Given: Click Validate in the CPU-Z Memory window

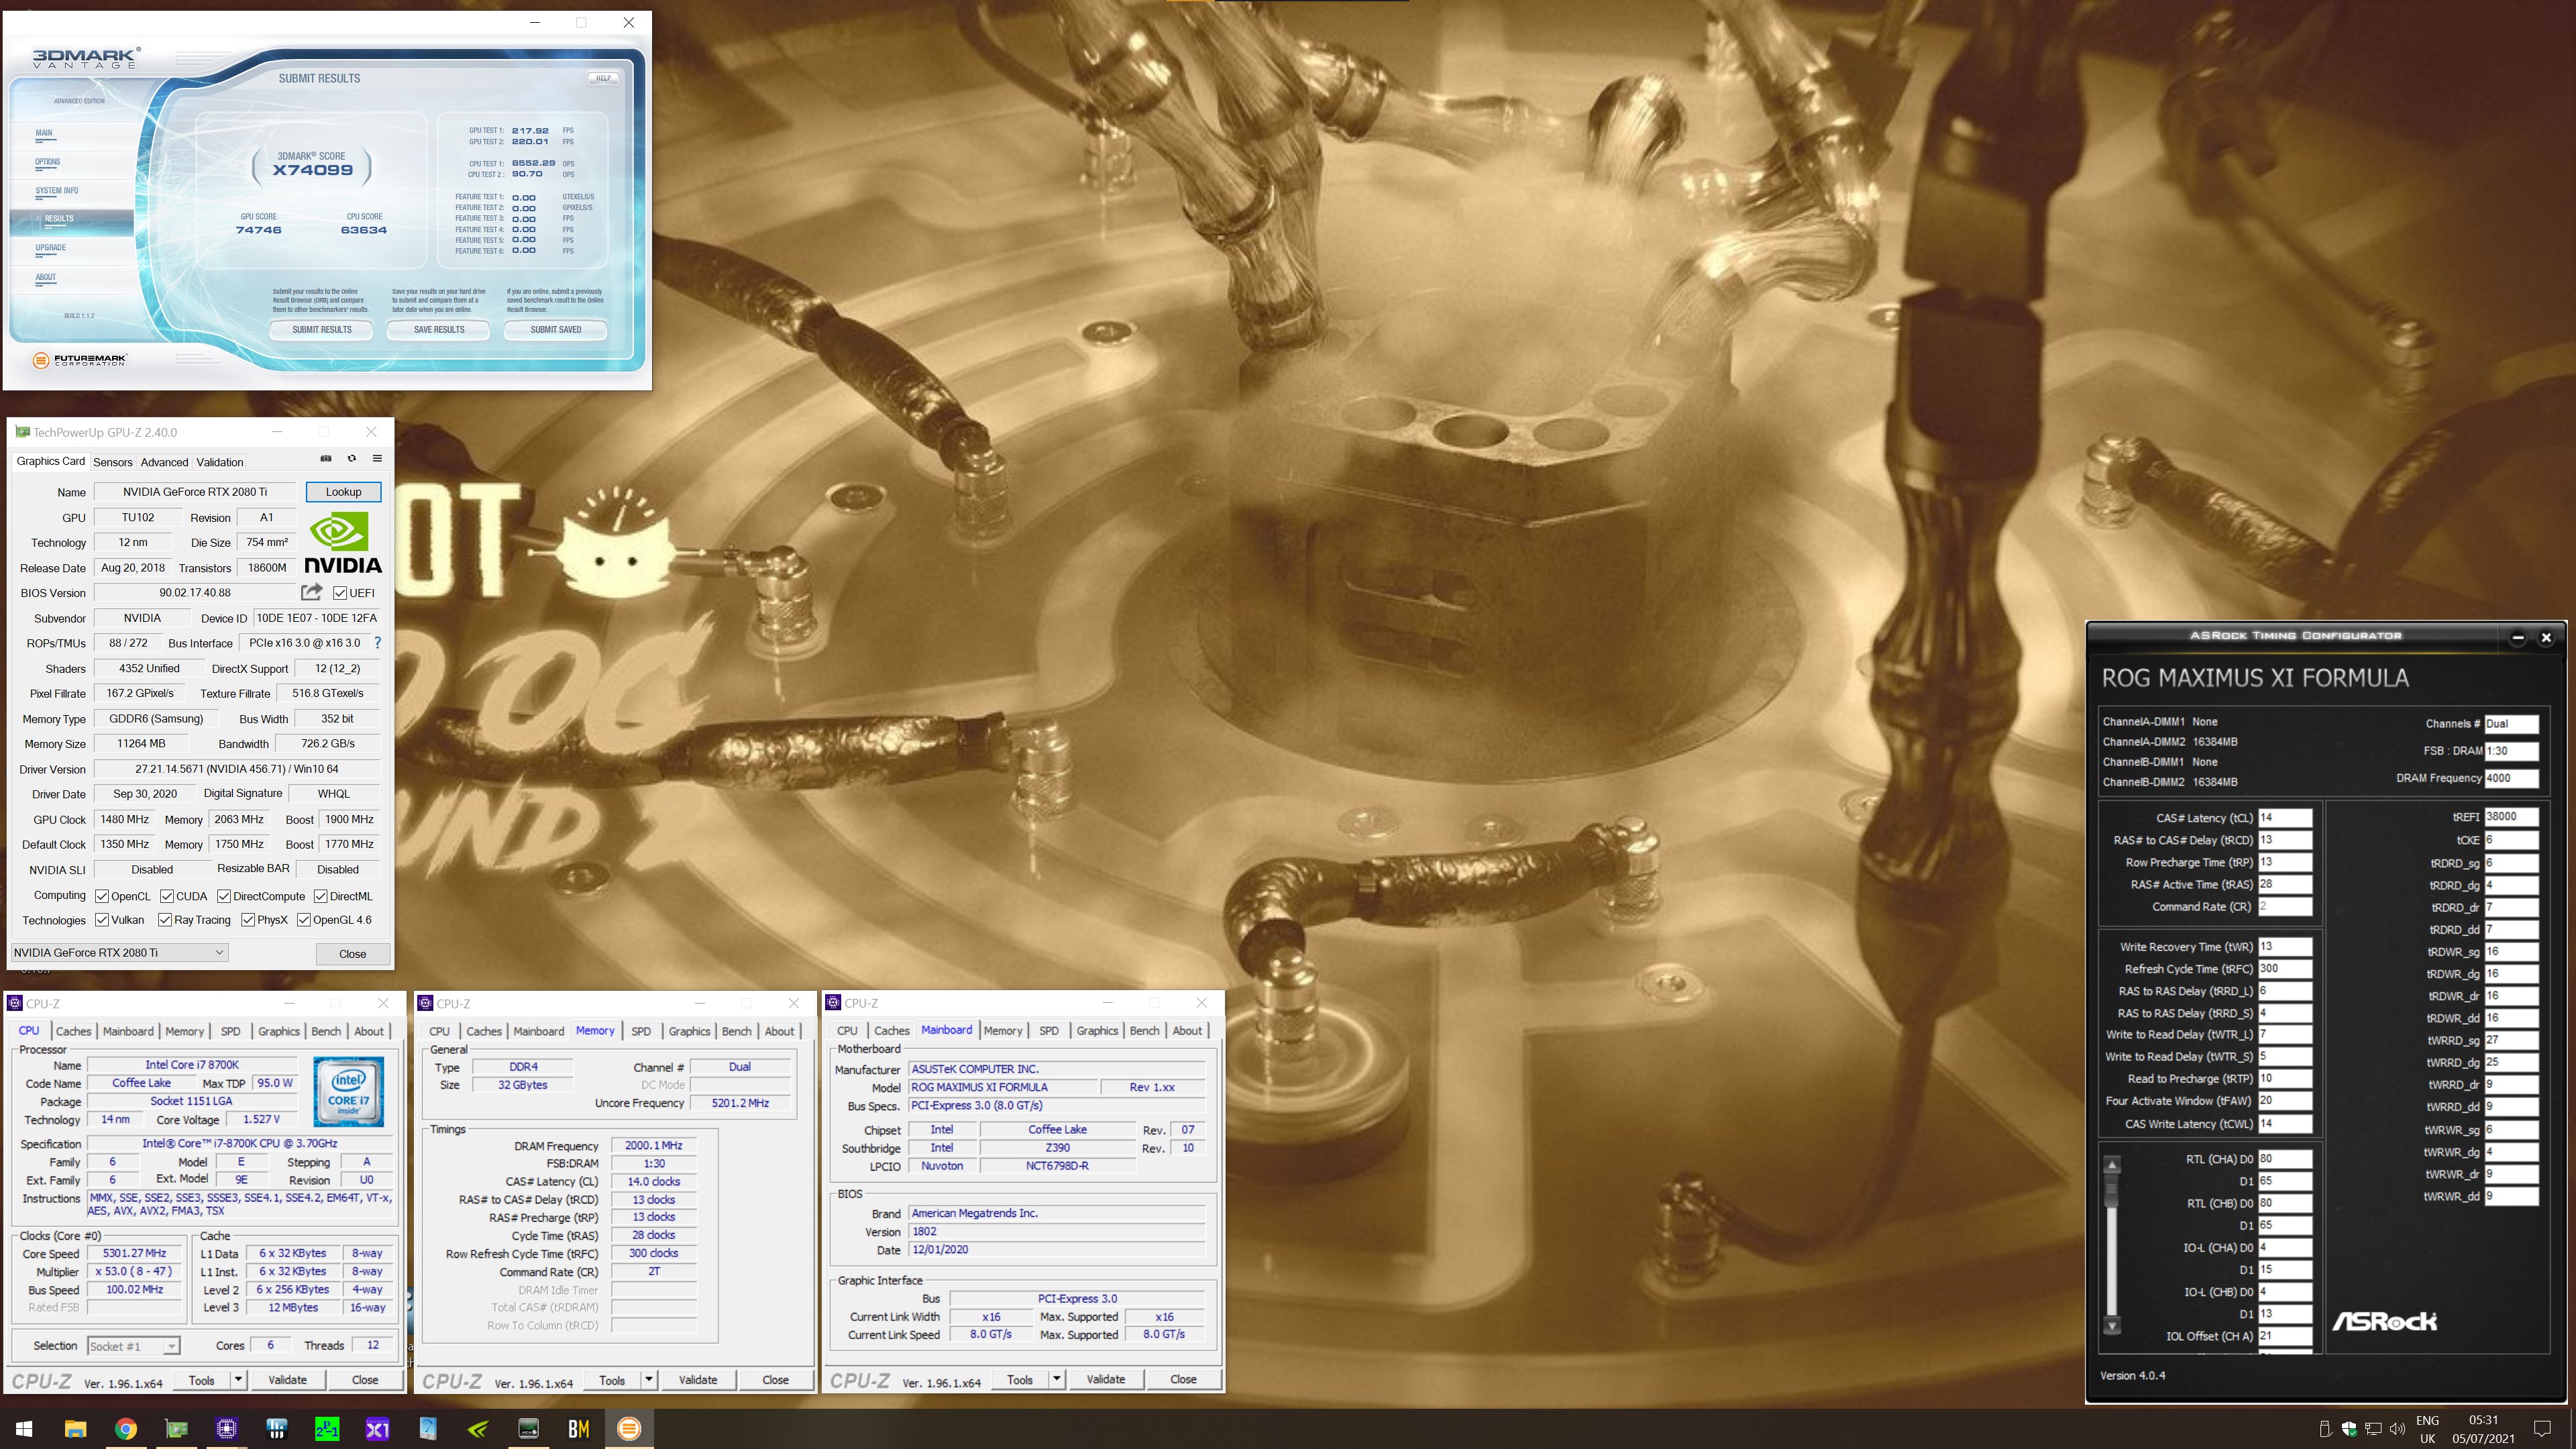Looking at the screenshot, I should (698, 1380).
